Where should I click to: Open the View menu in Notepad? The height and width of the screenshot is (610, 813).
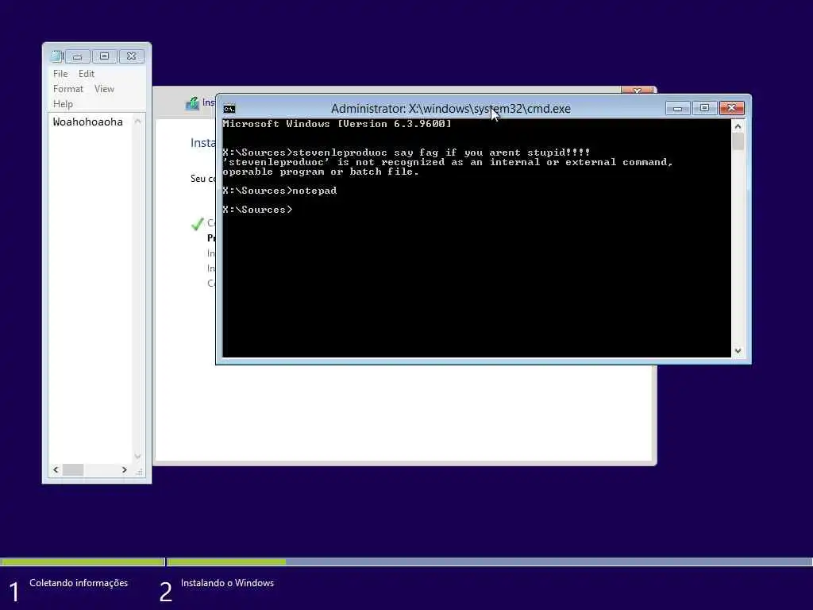[x=104, y=89]
